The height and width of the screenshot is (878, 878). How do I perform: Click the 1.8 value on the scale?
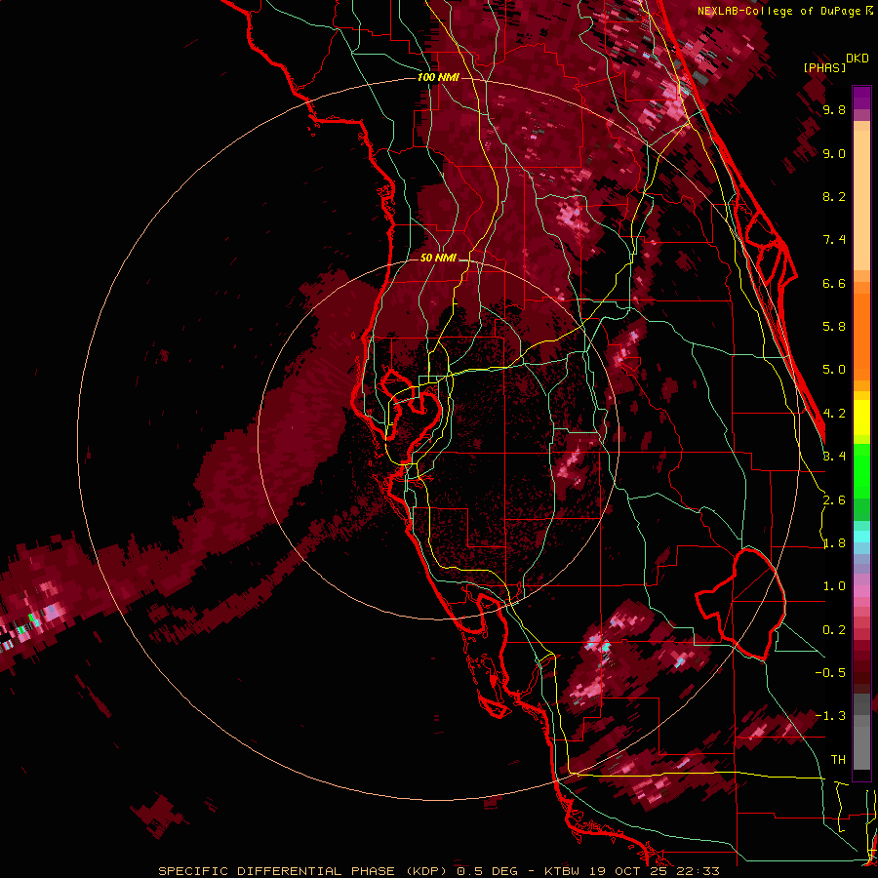[834, 543]
